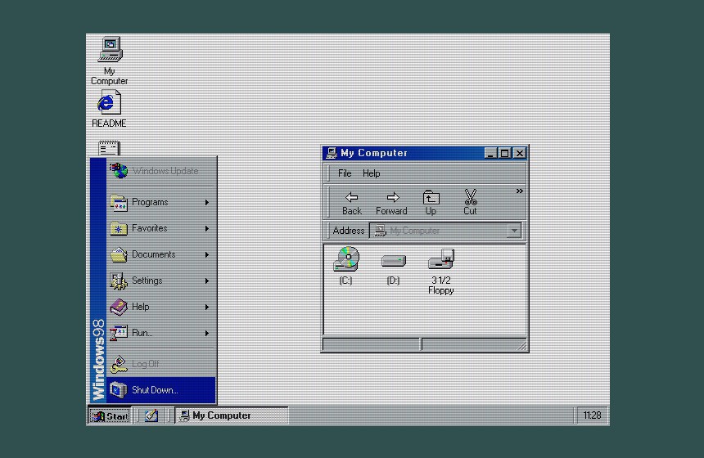Select the notepad icon below README

tap(109, 148)
